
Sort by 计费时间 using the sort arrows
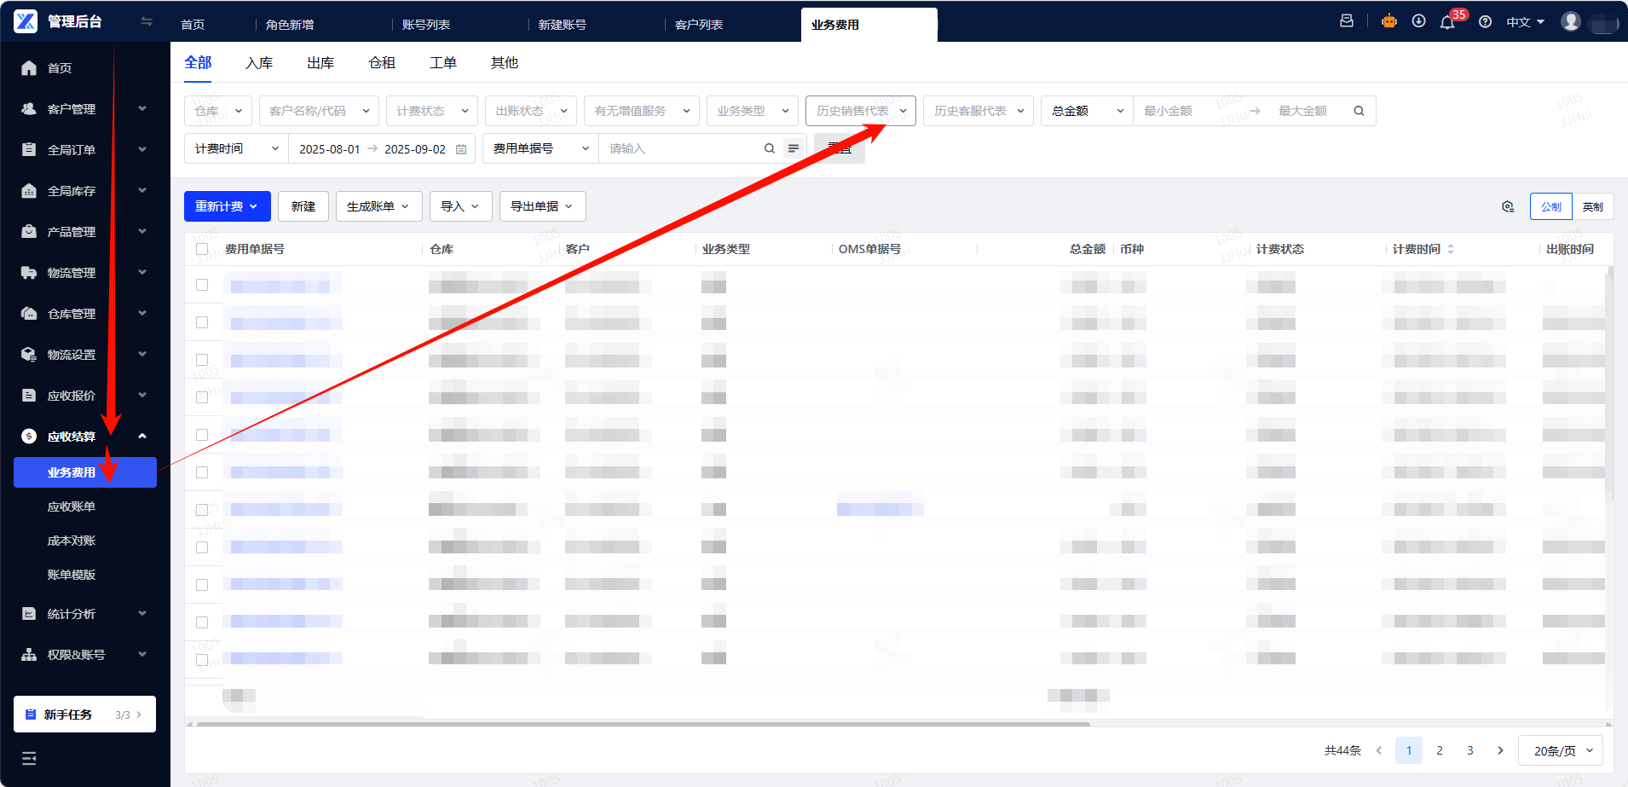(1451, 249)
